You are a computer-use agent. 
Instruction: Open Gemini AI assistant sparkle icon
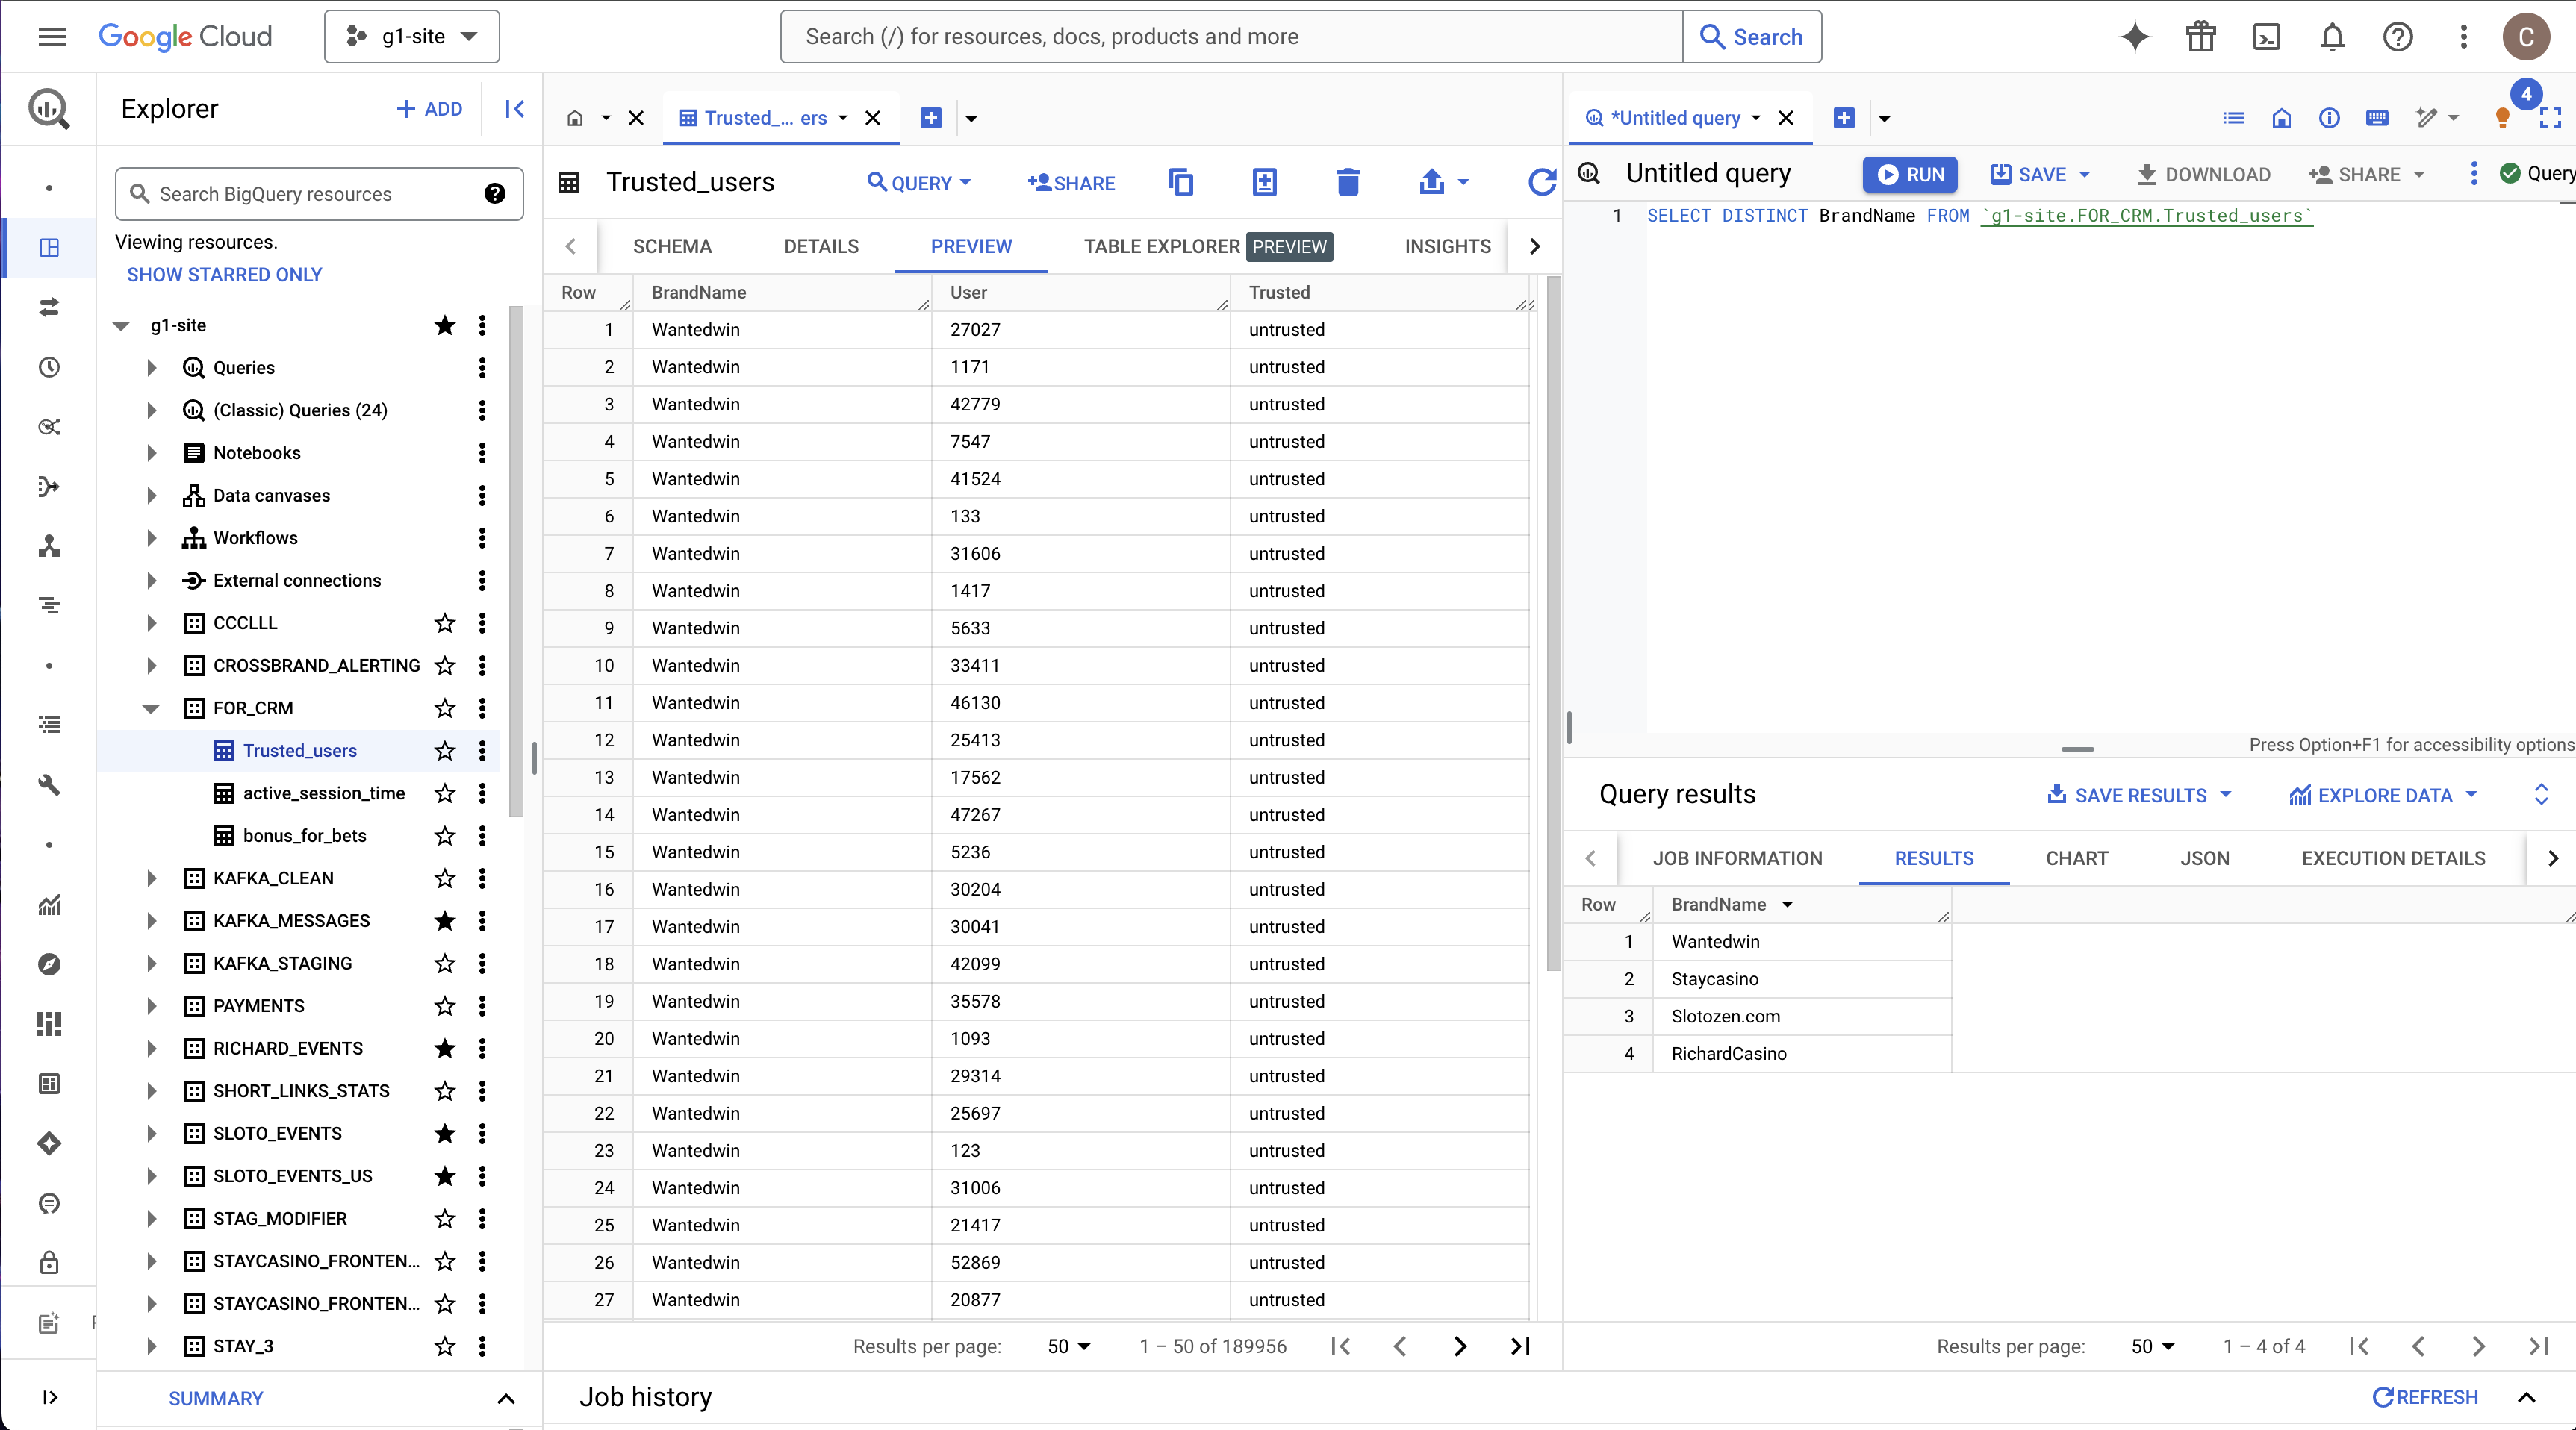click(2135, 37)
